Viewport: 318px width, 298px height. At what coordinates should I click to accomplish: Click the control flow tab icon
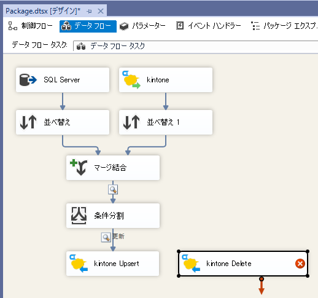coord(13,26)
